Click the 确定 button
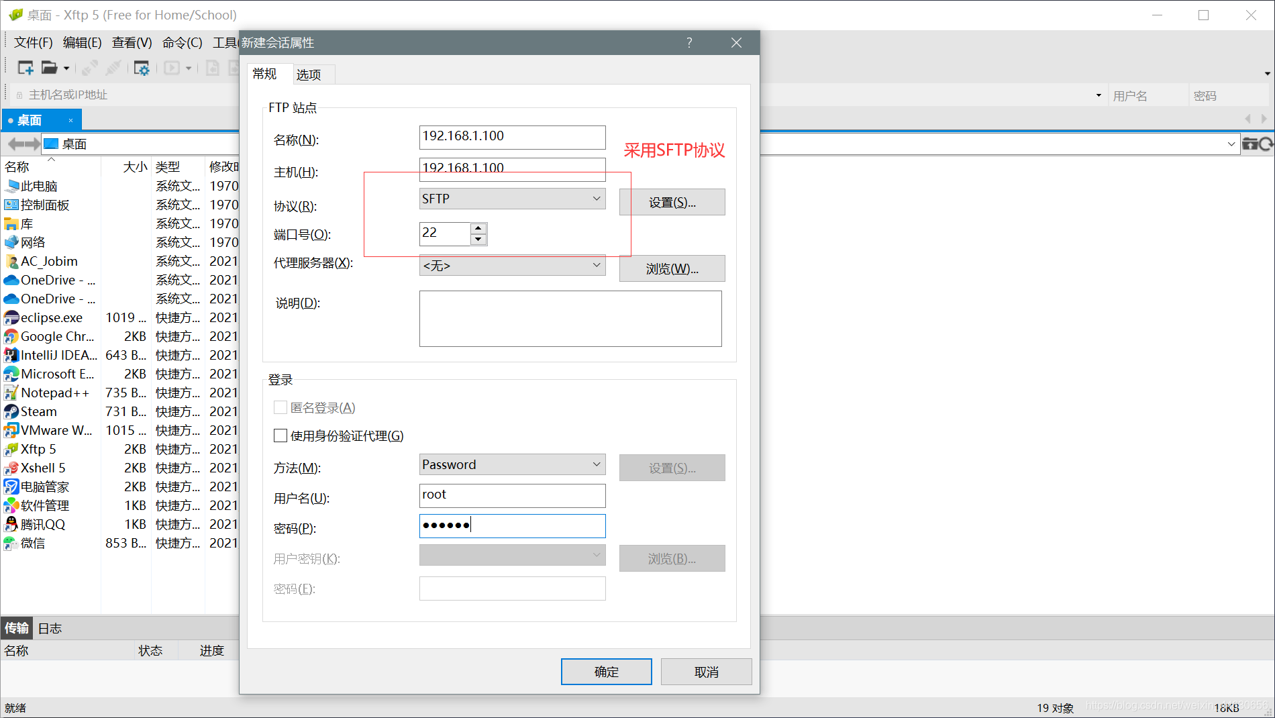This screenshot has width=1275, height=718. 606,672
